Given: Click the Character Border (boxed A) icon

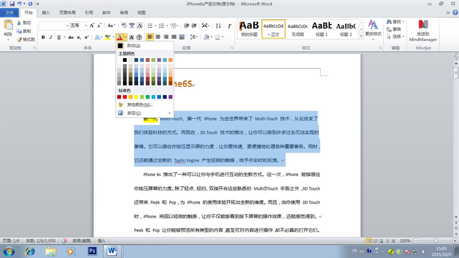Looking at the screenshot, I should [x=140, y=26].
